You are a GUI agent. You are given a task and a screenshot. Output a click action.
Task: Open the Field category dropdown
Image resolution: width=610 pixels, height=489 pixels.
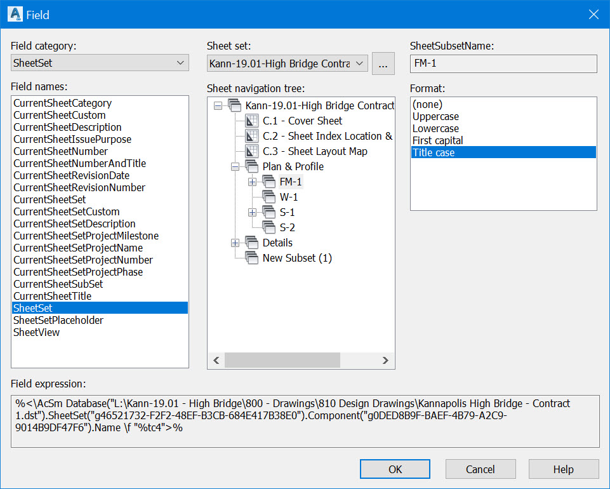coord(100,63)
